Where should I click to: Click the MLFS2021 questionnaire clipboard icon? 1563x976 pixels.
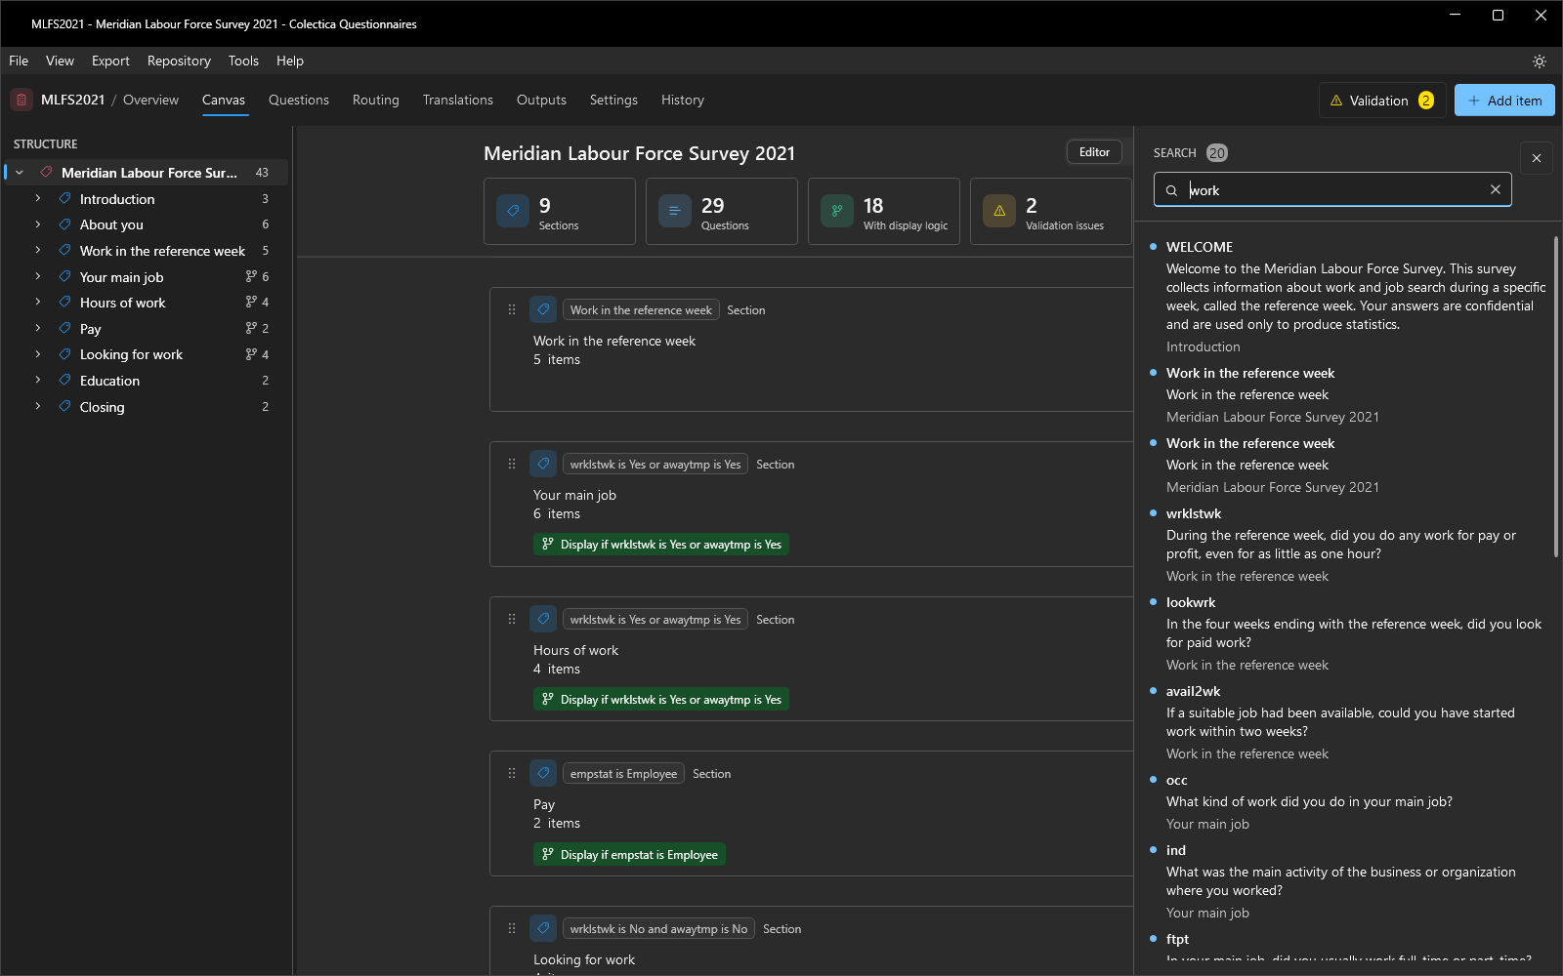pos(21,100)
